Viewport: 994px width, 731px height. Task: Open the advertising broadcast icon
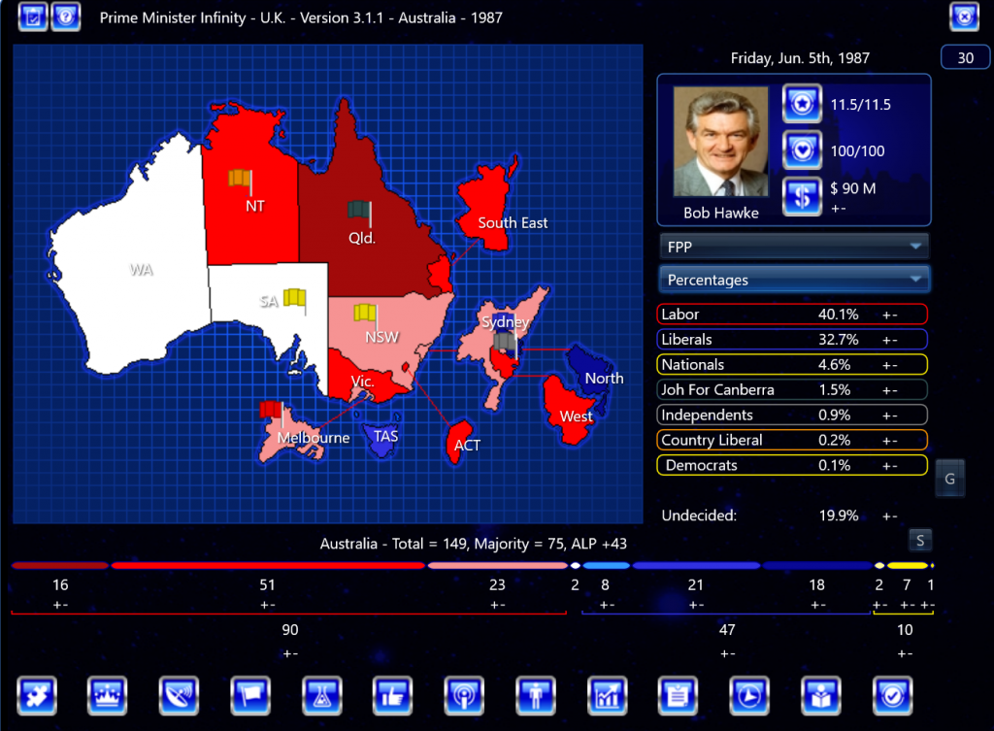pos(464,696)
